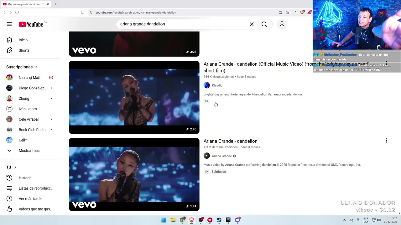Viewport: 401px width, 225px height.
Task: Open more options for Ariana Grande - dandelion
Action: (386, 141)
